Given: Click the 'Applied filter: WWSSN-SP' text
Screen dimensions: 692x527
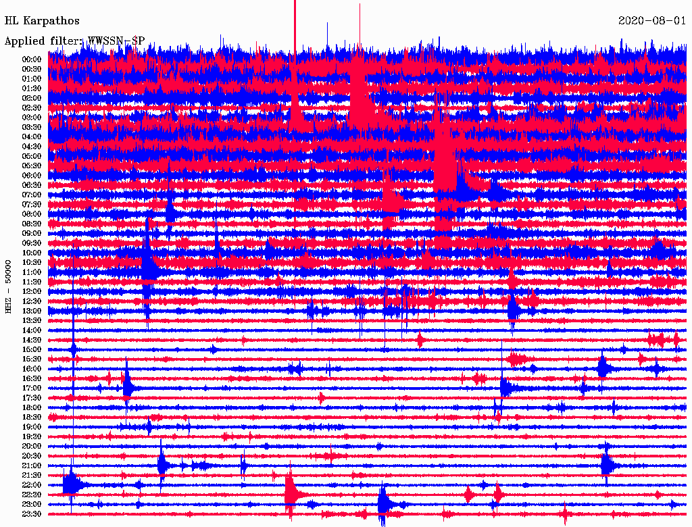Looking at the screenshot, I should point(74,41).
